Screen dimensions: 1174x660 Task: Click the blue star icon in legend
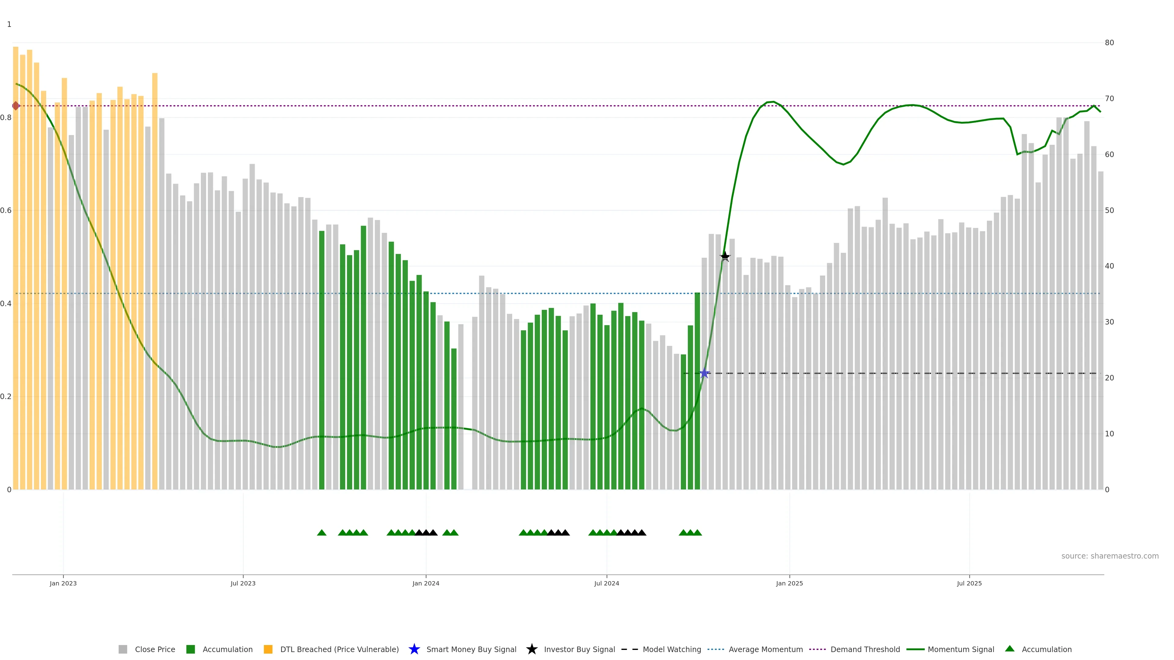pyautogui.click(x=414, y=649)
